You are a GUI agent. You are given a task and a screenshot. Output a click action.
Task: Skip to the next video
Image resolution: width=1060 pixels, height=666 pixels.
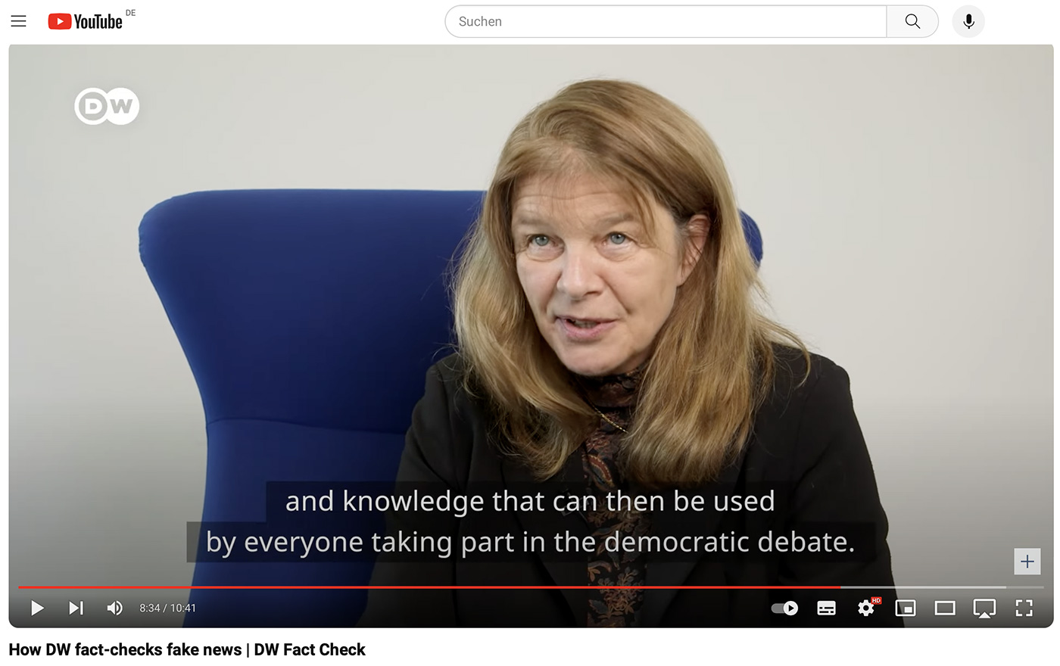click(x=76, y=608)
